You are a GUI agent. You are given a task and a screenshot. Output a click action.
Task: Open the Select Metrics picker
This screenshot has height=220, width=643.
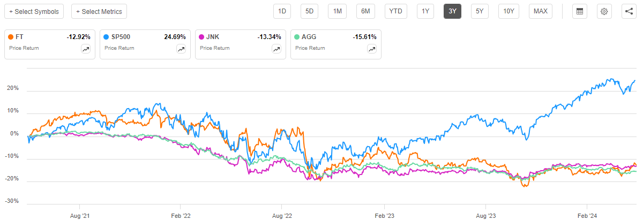click(x=99, y=11)
